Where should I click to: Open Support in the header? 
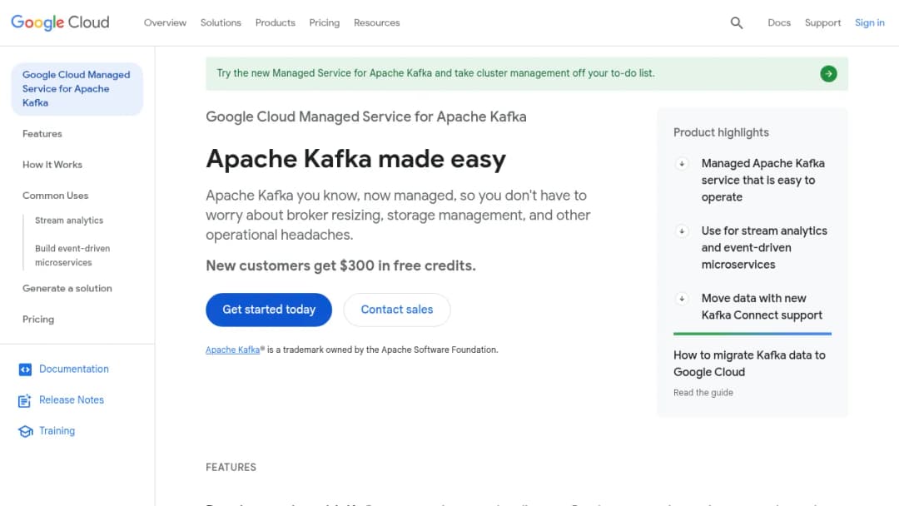pos(822,23)
